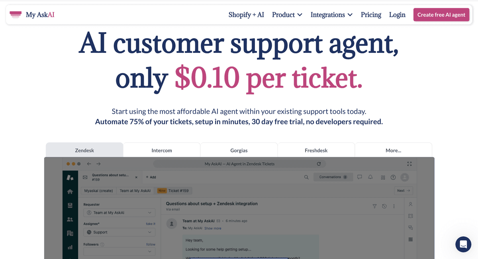The height and width of the screenshot is (259, 478).
Task: Click the search magnifier in Zendesk header
Action: tap(306, 177)
